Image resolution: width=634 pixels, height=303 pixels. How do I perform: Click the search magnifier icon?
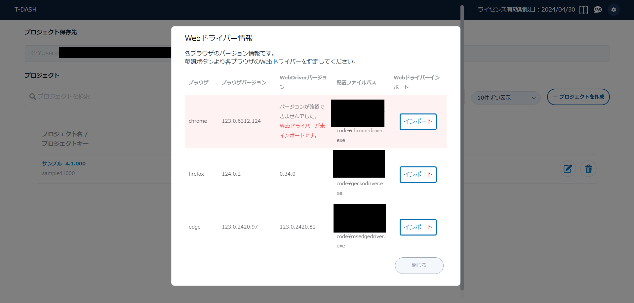32,97
